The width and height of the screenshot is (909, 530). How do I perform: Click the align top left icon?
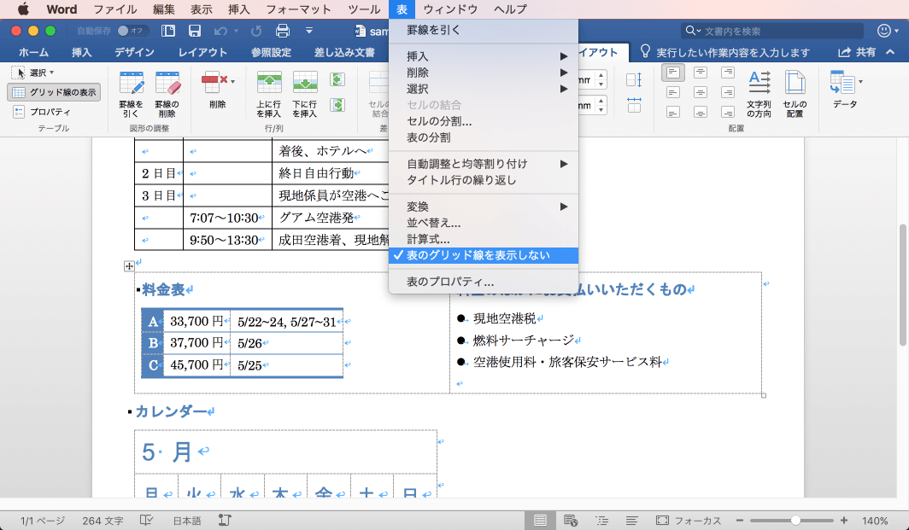coord(673,73)
